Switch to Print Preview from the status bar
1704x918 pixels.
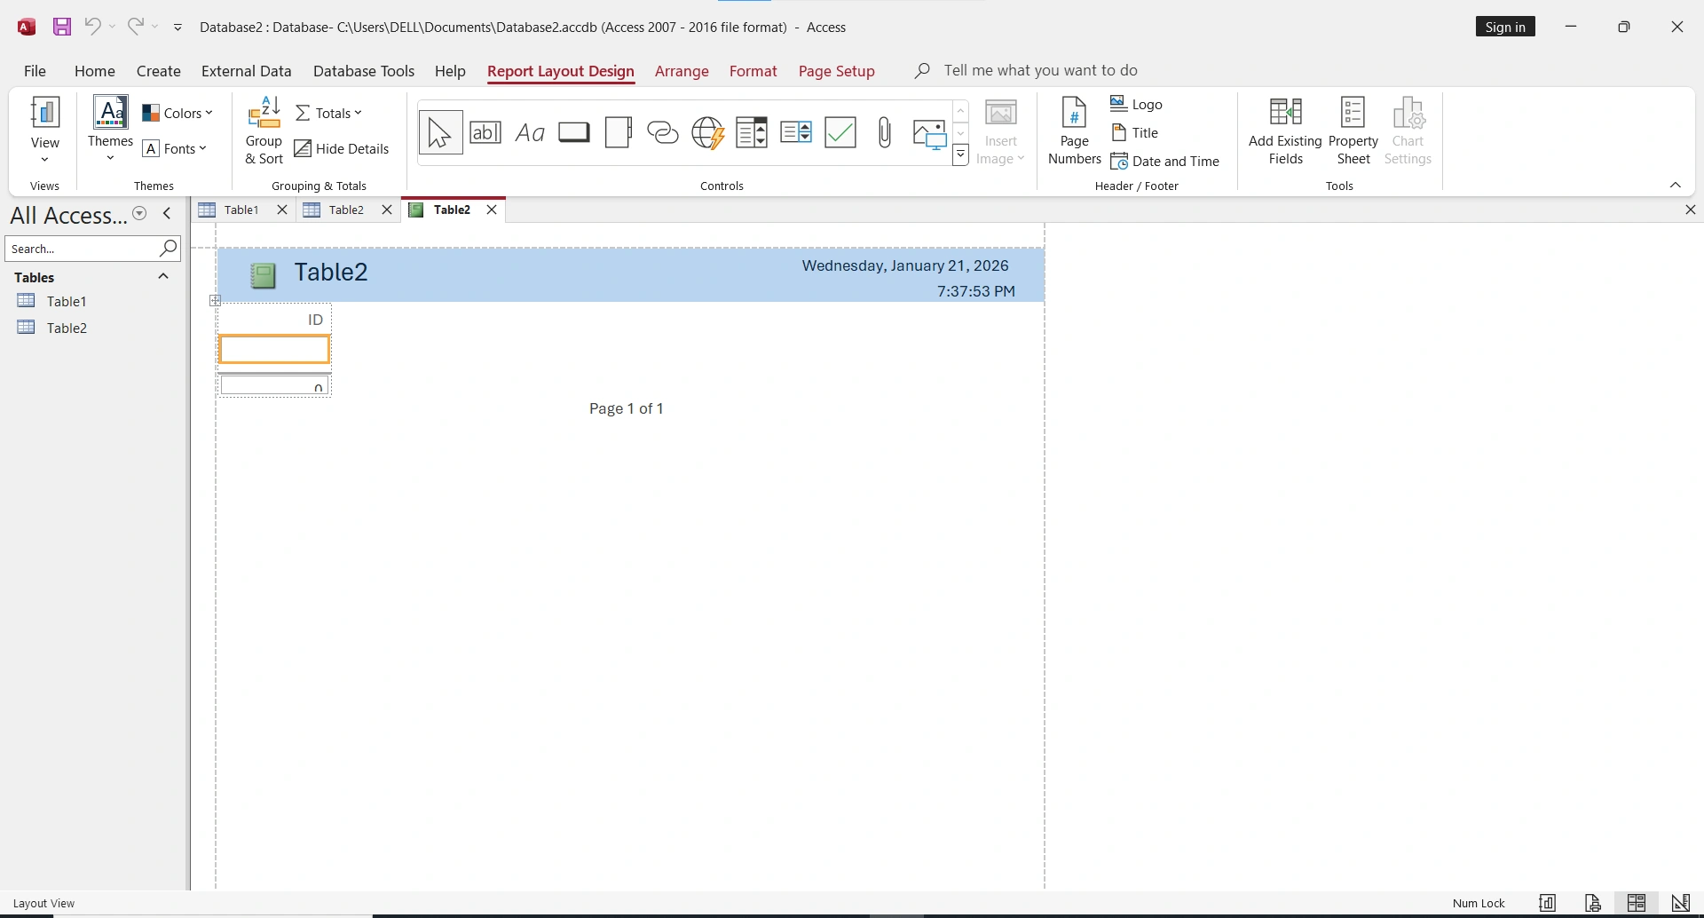[1591, 902]
